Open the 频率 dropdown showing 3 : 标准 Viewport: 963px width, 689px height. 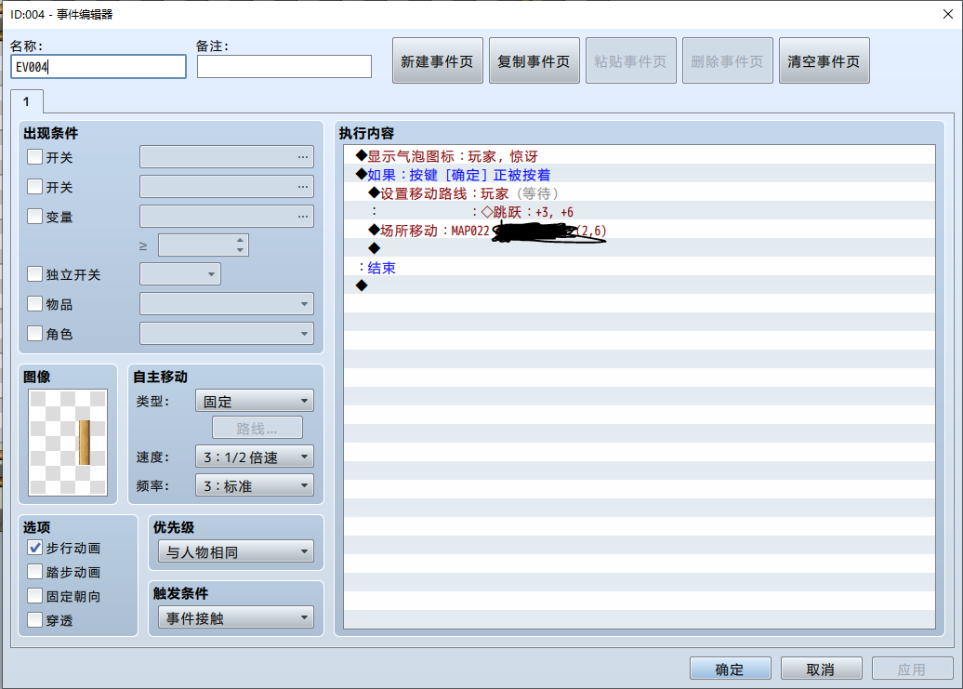coord(255,485)
